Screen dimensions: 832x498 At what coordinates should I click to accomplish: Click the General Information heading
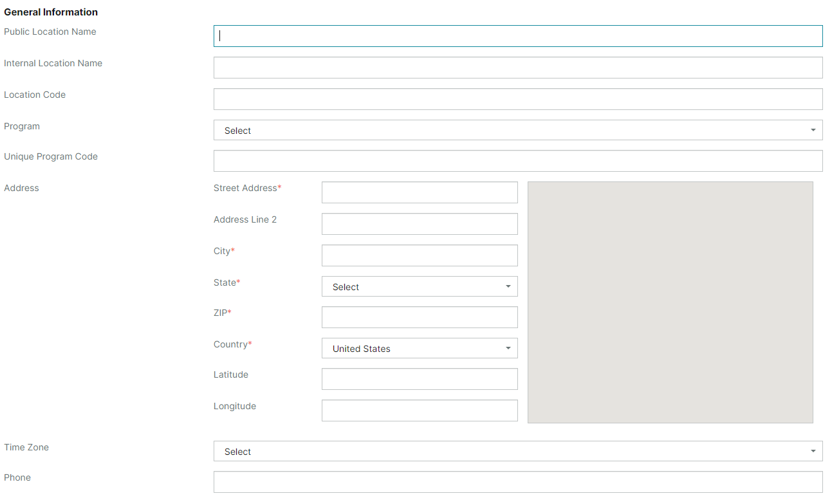point(51,12)
